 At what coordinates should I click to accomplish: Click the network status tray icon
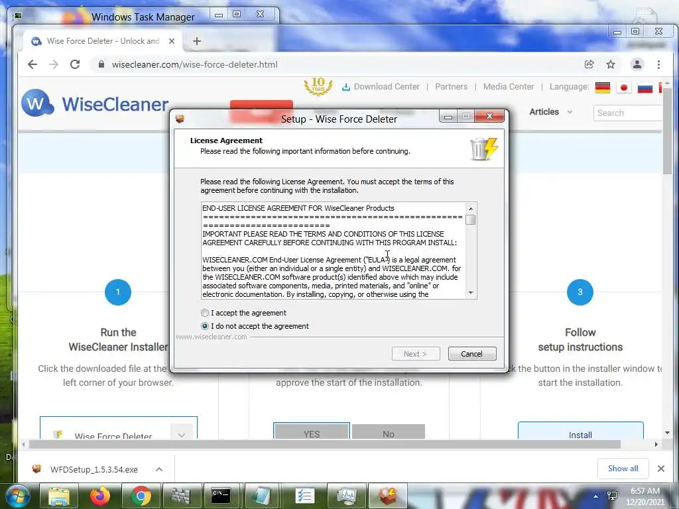612,496
